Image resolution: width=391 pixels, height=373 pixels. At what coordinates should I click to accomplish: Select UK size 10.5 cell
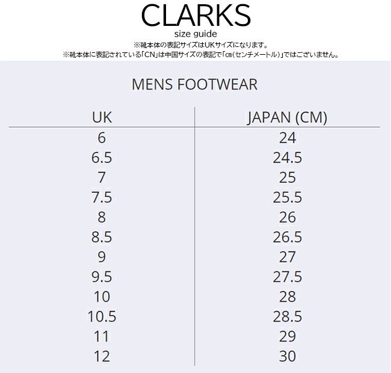(102, 316)
